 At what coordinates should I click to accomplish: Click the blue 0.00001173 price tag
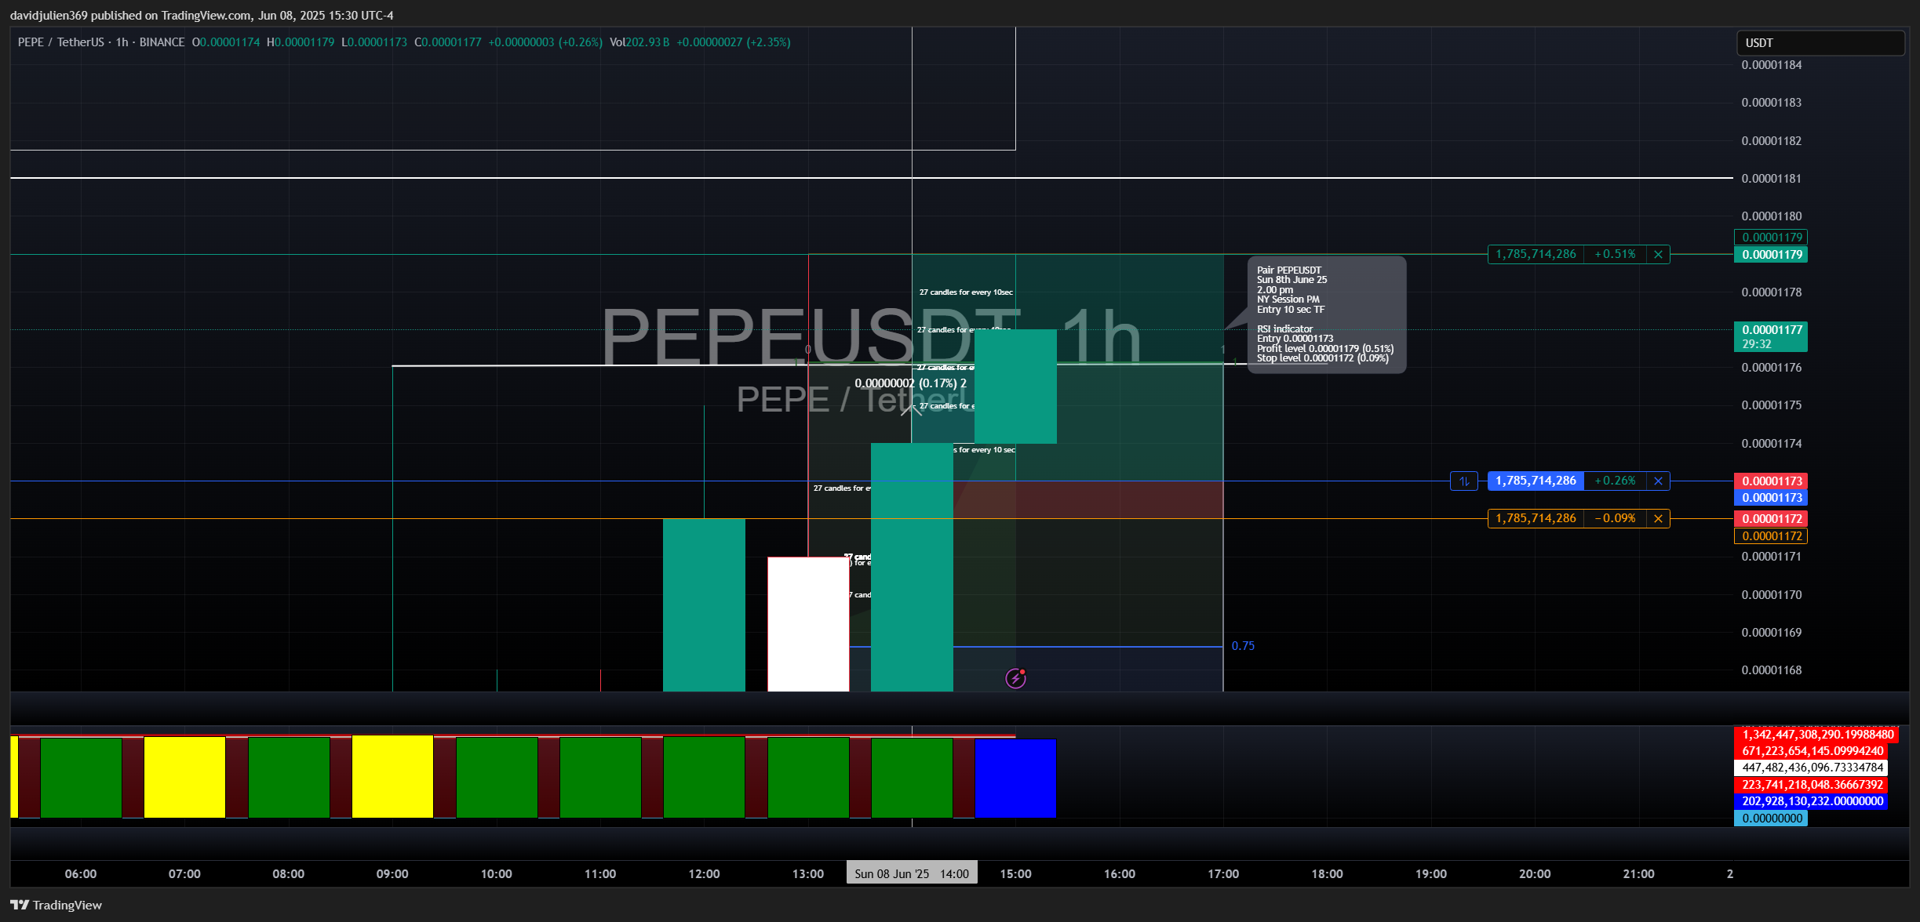pyautogui.click(x=1771, y=497)
